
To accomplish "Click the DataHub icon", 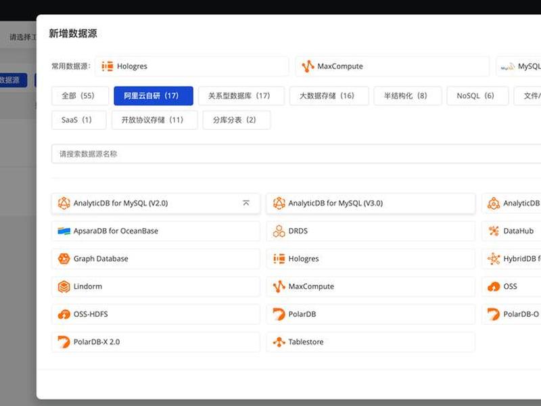I will pos(494,231).
